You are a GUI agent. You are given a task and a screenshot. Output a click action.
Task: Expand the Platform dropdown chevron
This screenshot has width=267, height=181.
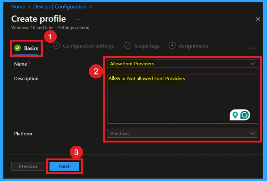coord(252,133)
